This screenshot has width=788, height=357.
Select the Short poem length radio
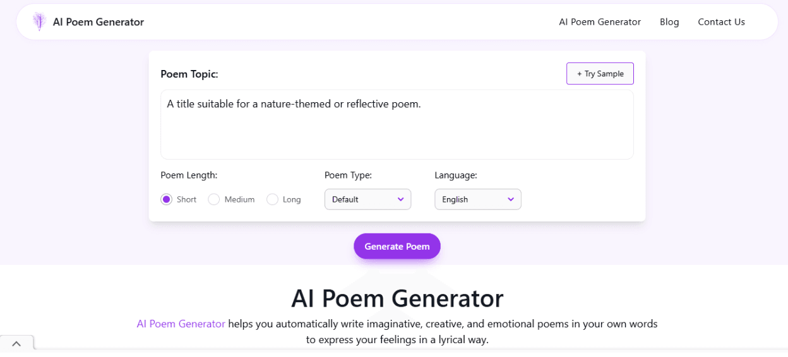pos(167,199)
